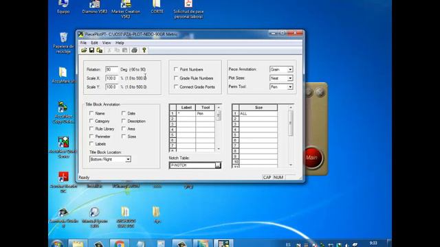Open the Windows Start orb

[x=57, y=244]
